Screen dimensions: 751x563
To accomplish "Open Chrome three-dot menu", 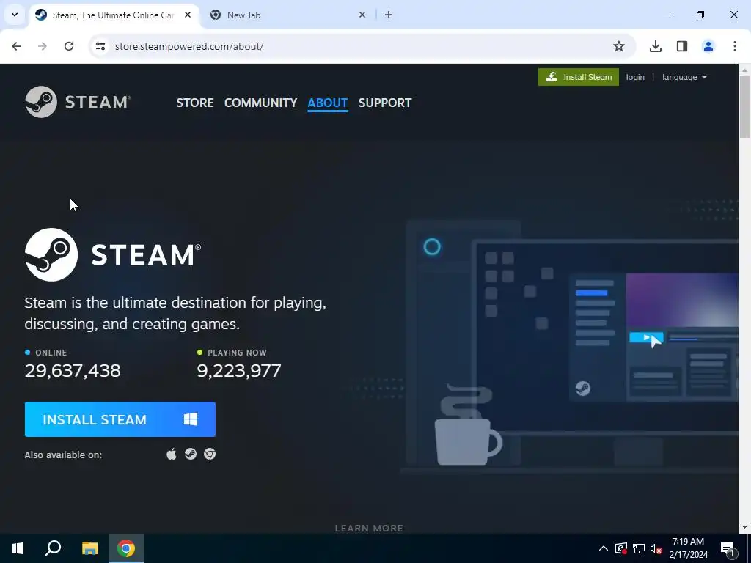I will click(x=735, y=46).
